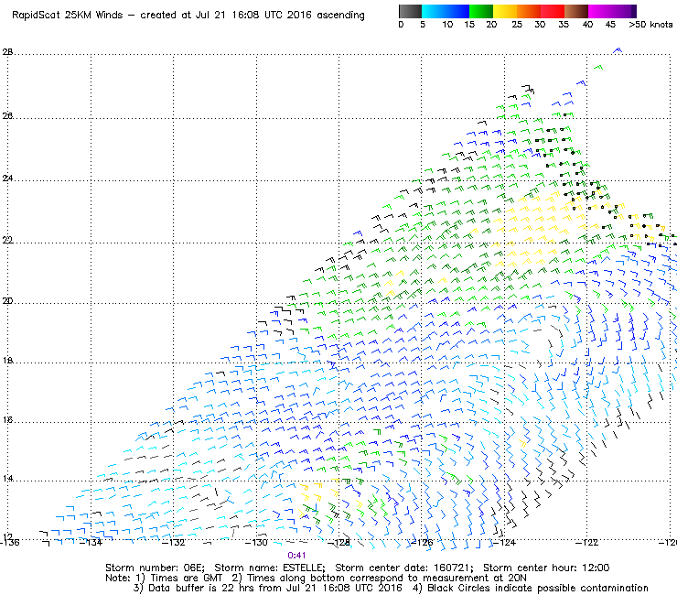Click the latitude label 16
Image resolution: width=677 pixels, height=595 pixels.
pos(7,419)
